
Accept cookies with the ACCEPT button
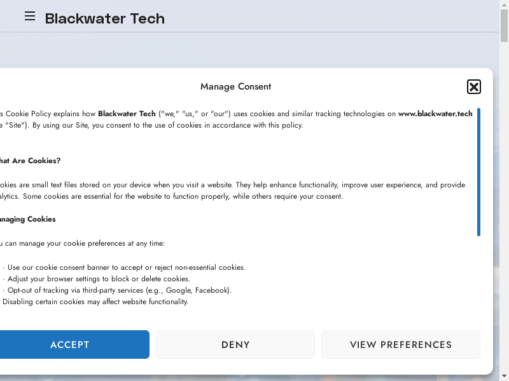pos(70,345)
